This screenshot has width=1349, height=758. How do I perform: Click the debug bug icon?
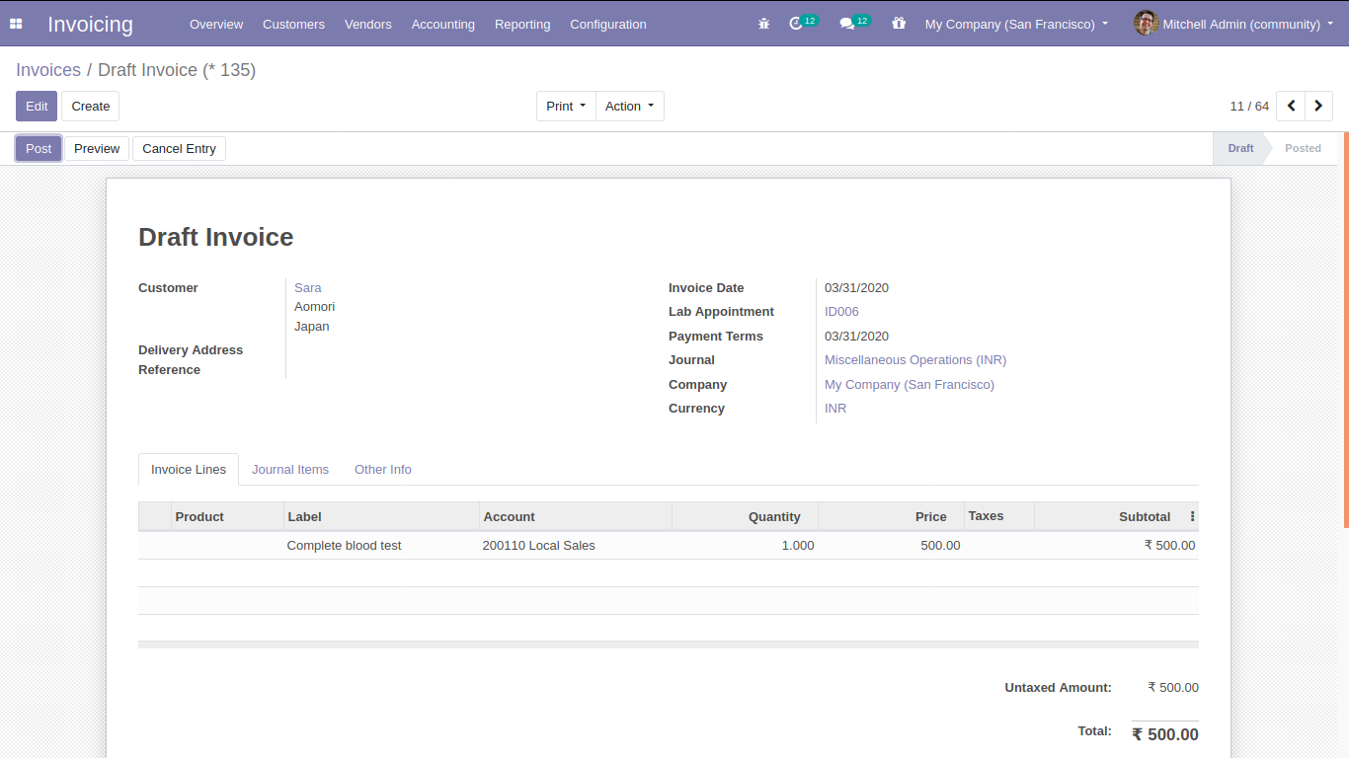coord(763,24)
